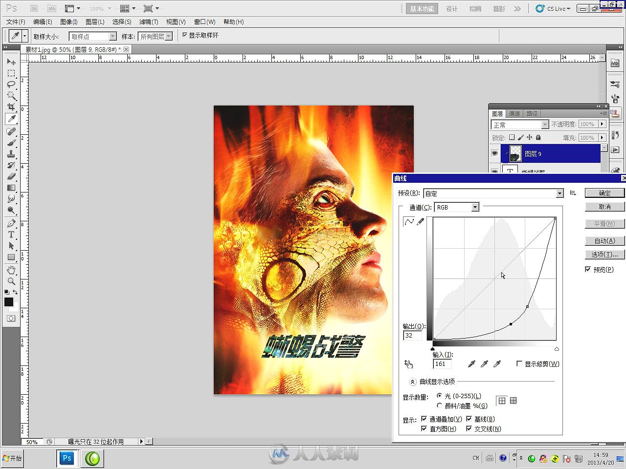Open the 图像(I) menu
Screen dimensions: 626x469
(x=68, y=21)
